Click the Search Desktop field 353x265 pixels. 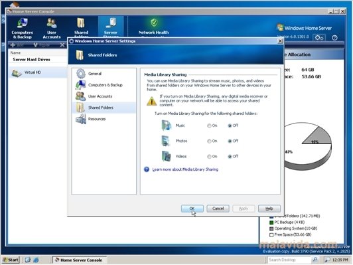[x=289, y=260]
